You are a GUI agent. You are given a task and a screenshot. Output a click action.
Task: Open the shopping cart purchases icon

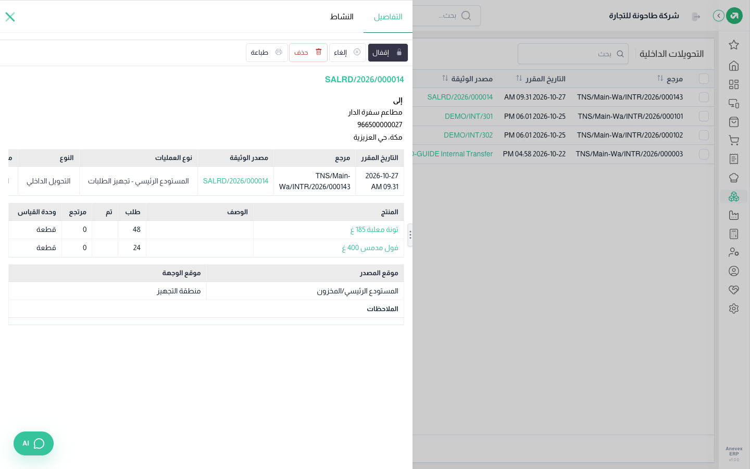point(734,140)
